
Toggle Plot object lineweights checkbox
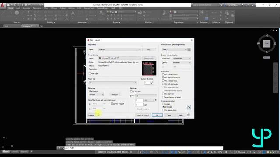pyautogui.click(x=163, y=78)
